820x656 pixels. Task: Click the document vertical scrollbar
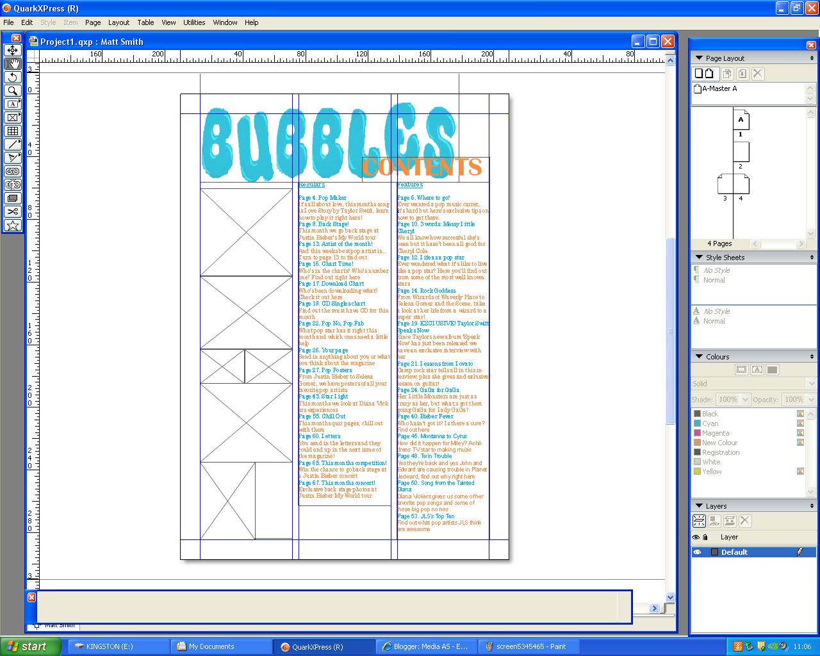671,330
